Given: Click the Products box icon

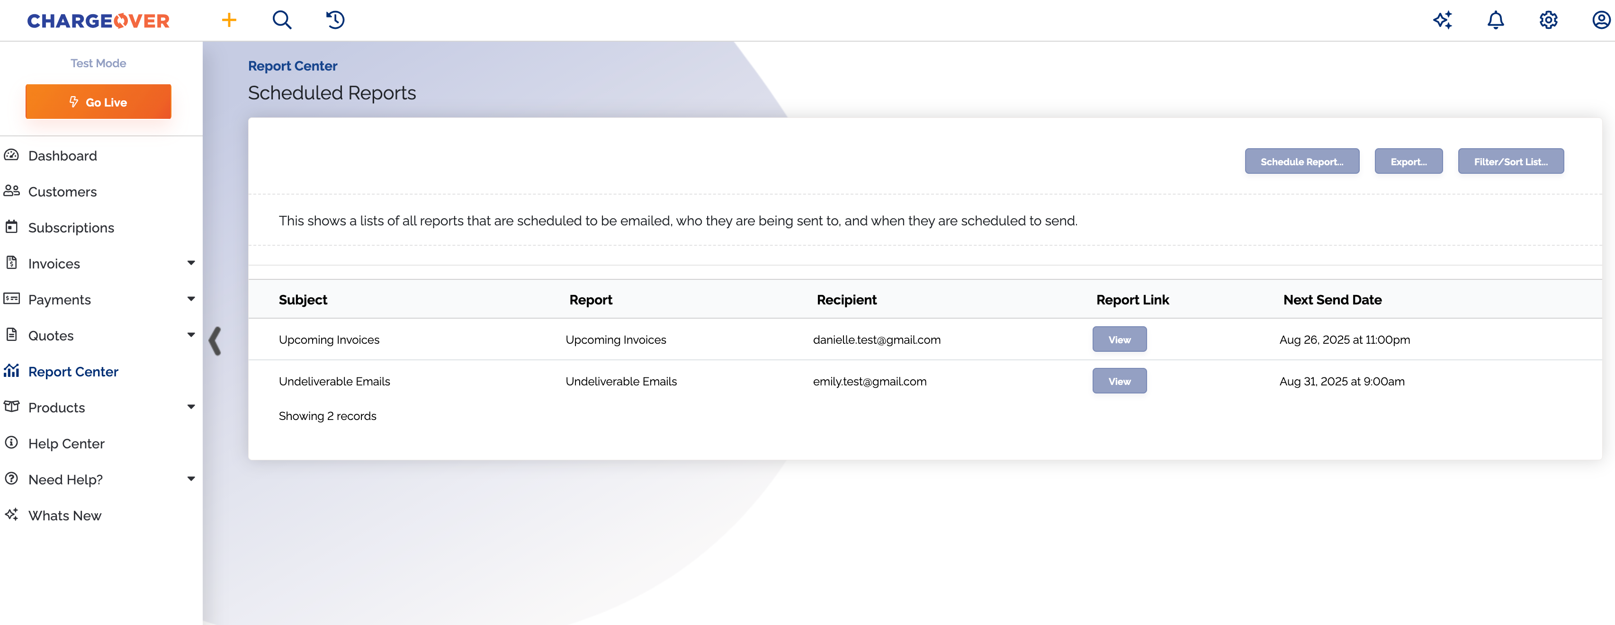Looking at the screenshot, I should click(11, 406).
